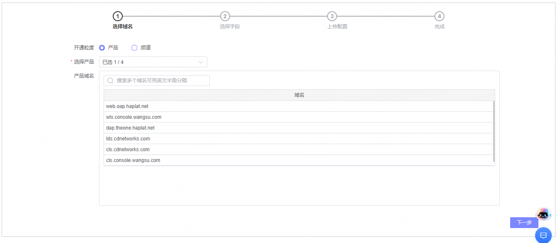Click step 3 circle for upload configuration
The width and height of the screenshot is (558, 243).
point(332,16)
